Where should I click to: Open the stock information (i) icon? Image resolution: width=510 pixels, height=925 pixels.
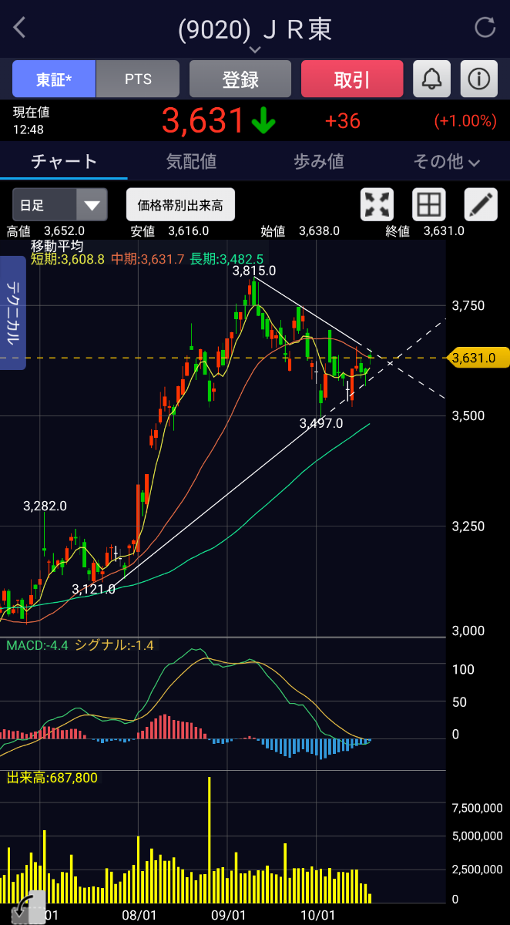click(478, 79)
